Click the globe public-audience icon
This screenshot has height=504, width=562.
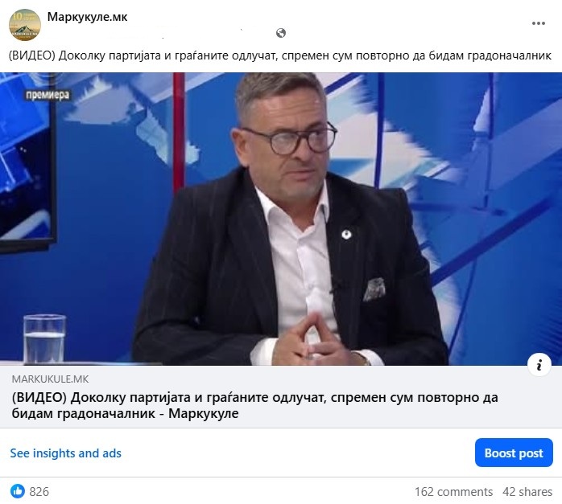(x=281, y=33)
